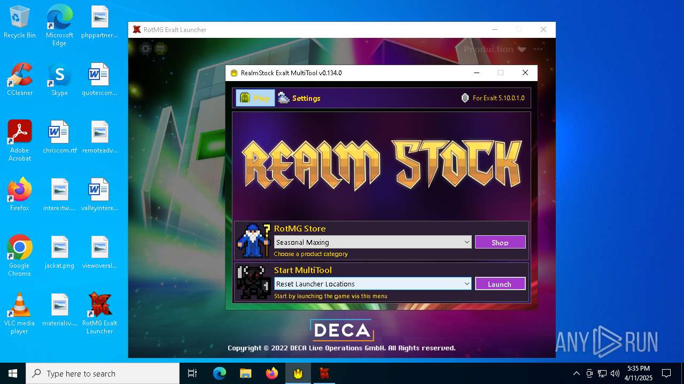Click the For Exalt 5.10.0.1.0 version label
This screenshot has width=684, height=384.
click(493, 98)
